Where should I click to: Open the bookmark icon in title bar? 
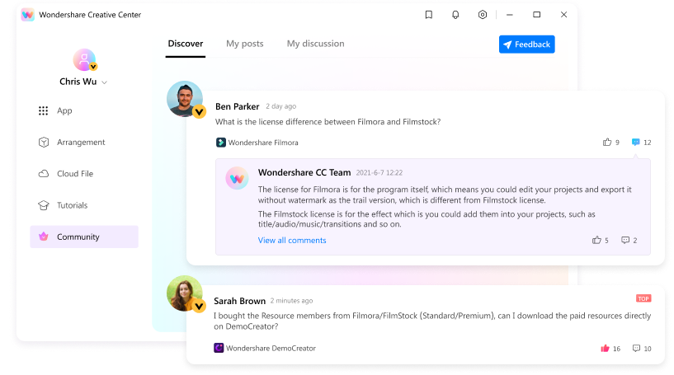[428, 15]
